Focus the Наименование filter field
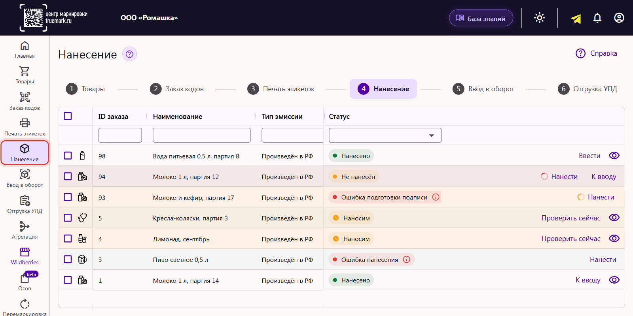This screenshot has width=633, height=316. coord(202,135)
